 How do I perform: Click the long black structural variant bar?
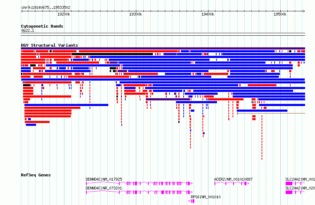point(112,54)
